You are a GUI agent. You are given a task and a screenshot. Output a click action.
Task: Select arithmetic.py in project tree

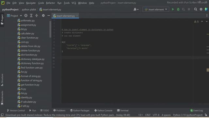coord(26,21)
